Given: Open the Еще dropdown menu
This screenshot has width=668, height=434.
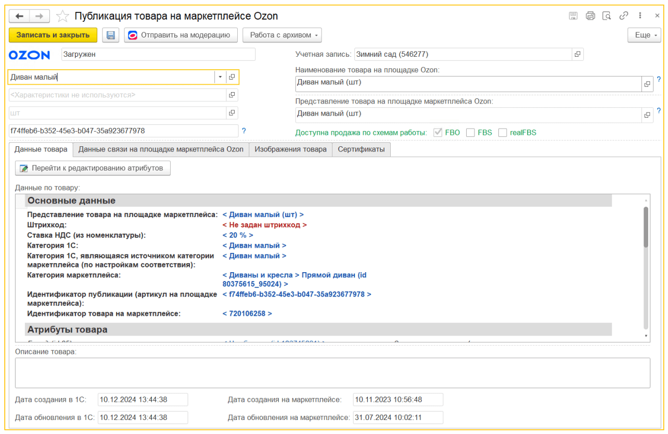Looking at the screenshot, I should tap(644, 35).
